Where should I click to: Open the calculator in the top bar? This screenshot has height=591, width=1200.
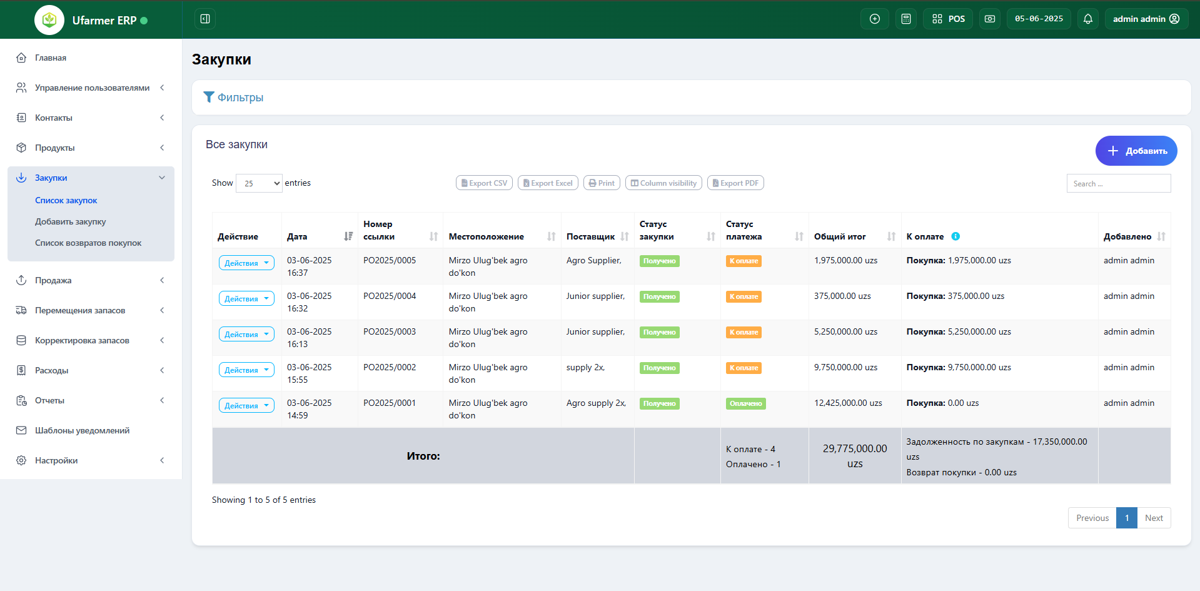click(x=905, y=19)
